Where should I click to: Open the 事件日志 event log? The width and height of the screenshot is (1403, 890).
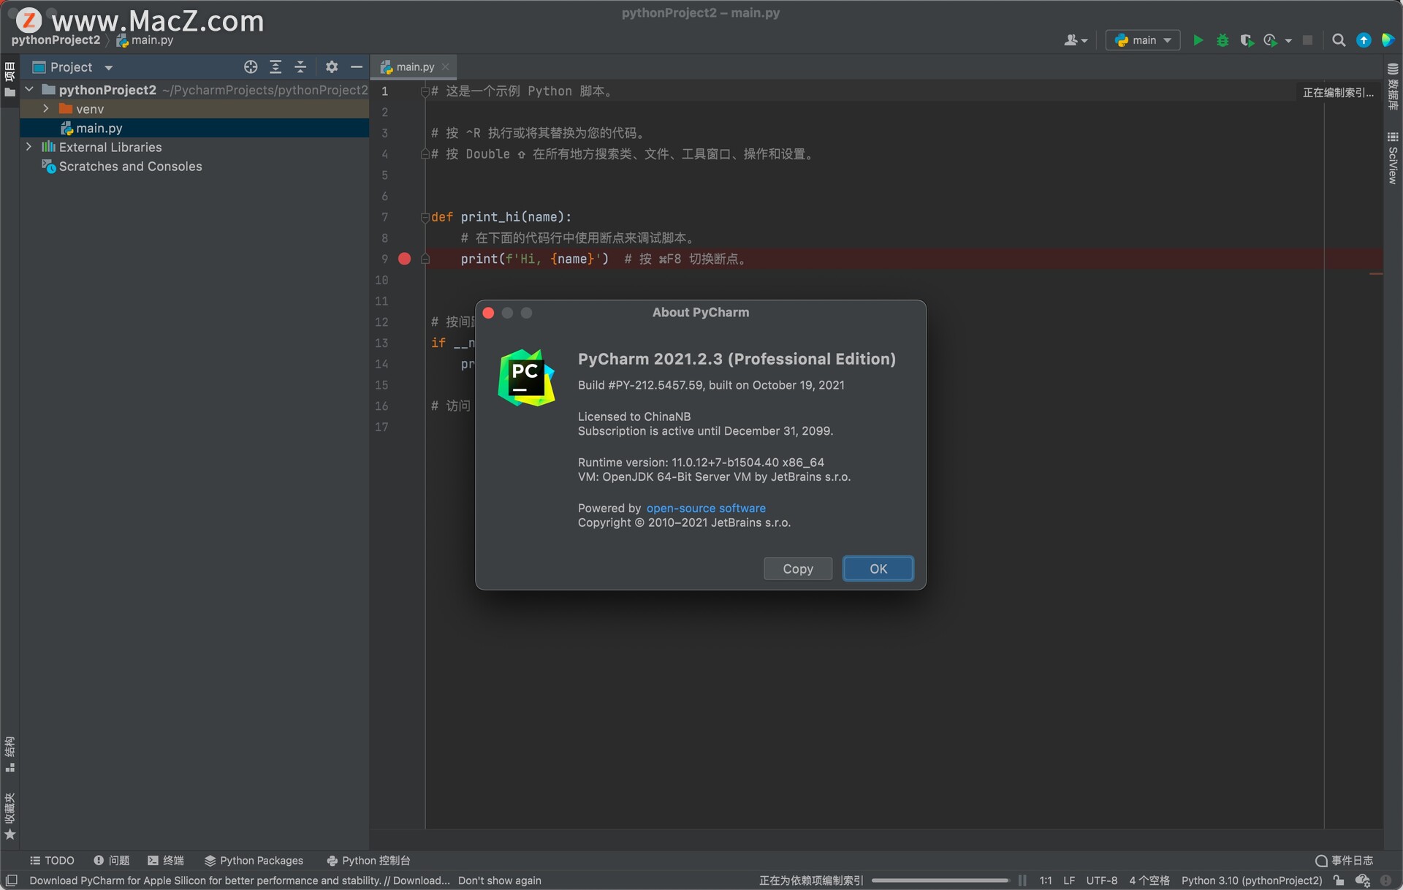[x=1344, y=861]
